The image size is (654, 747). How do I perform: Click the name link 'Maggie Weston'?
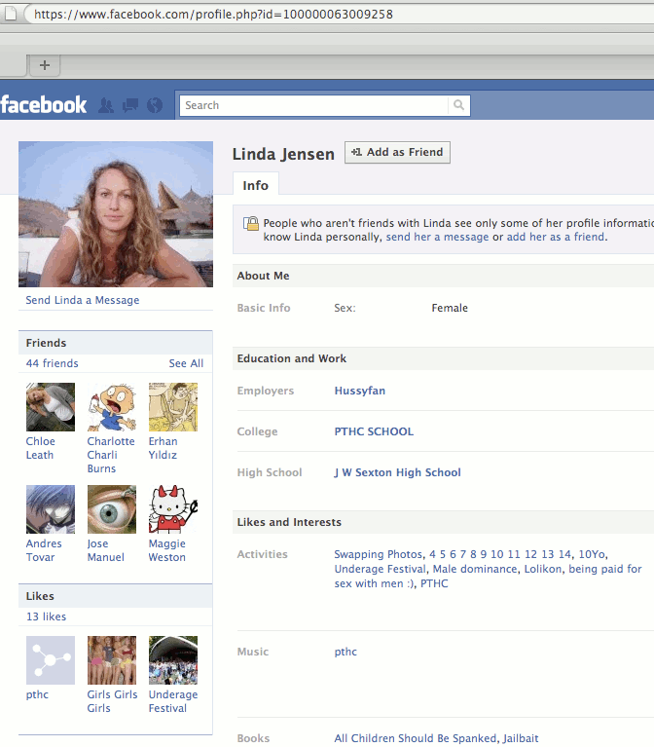167,550
